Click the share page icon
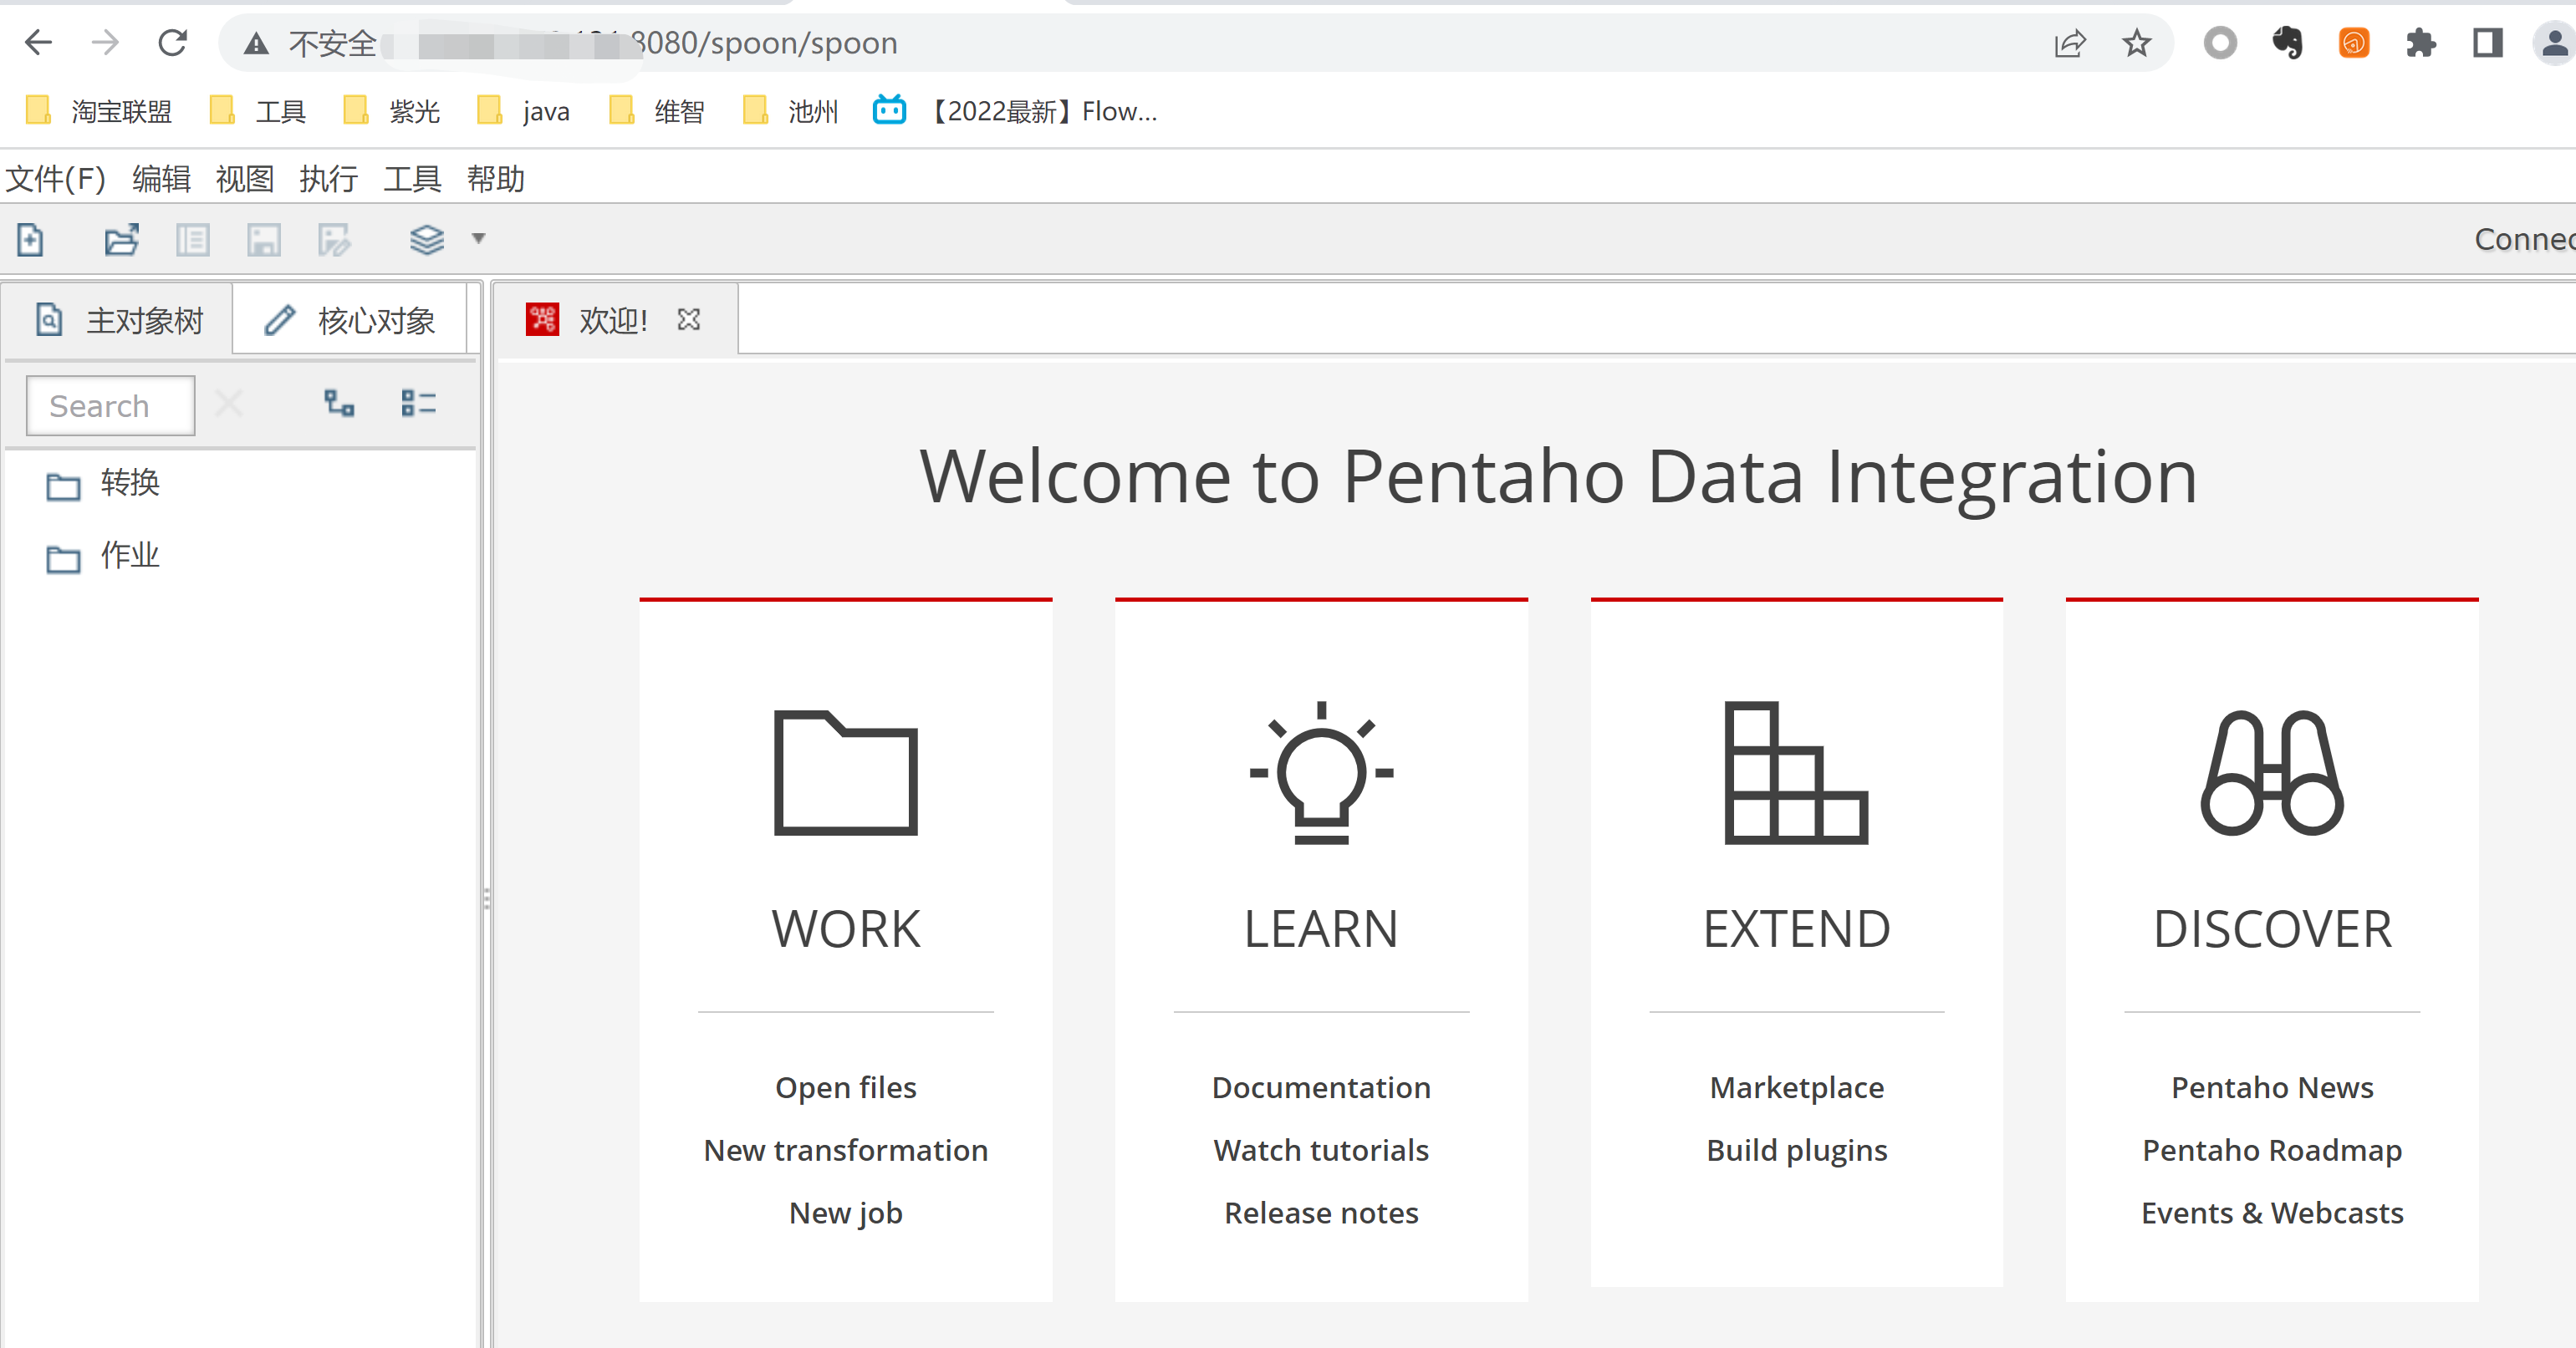The width and height of the screenshot is (2576, 1348). (x=2069, y=43)
